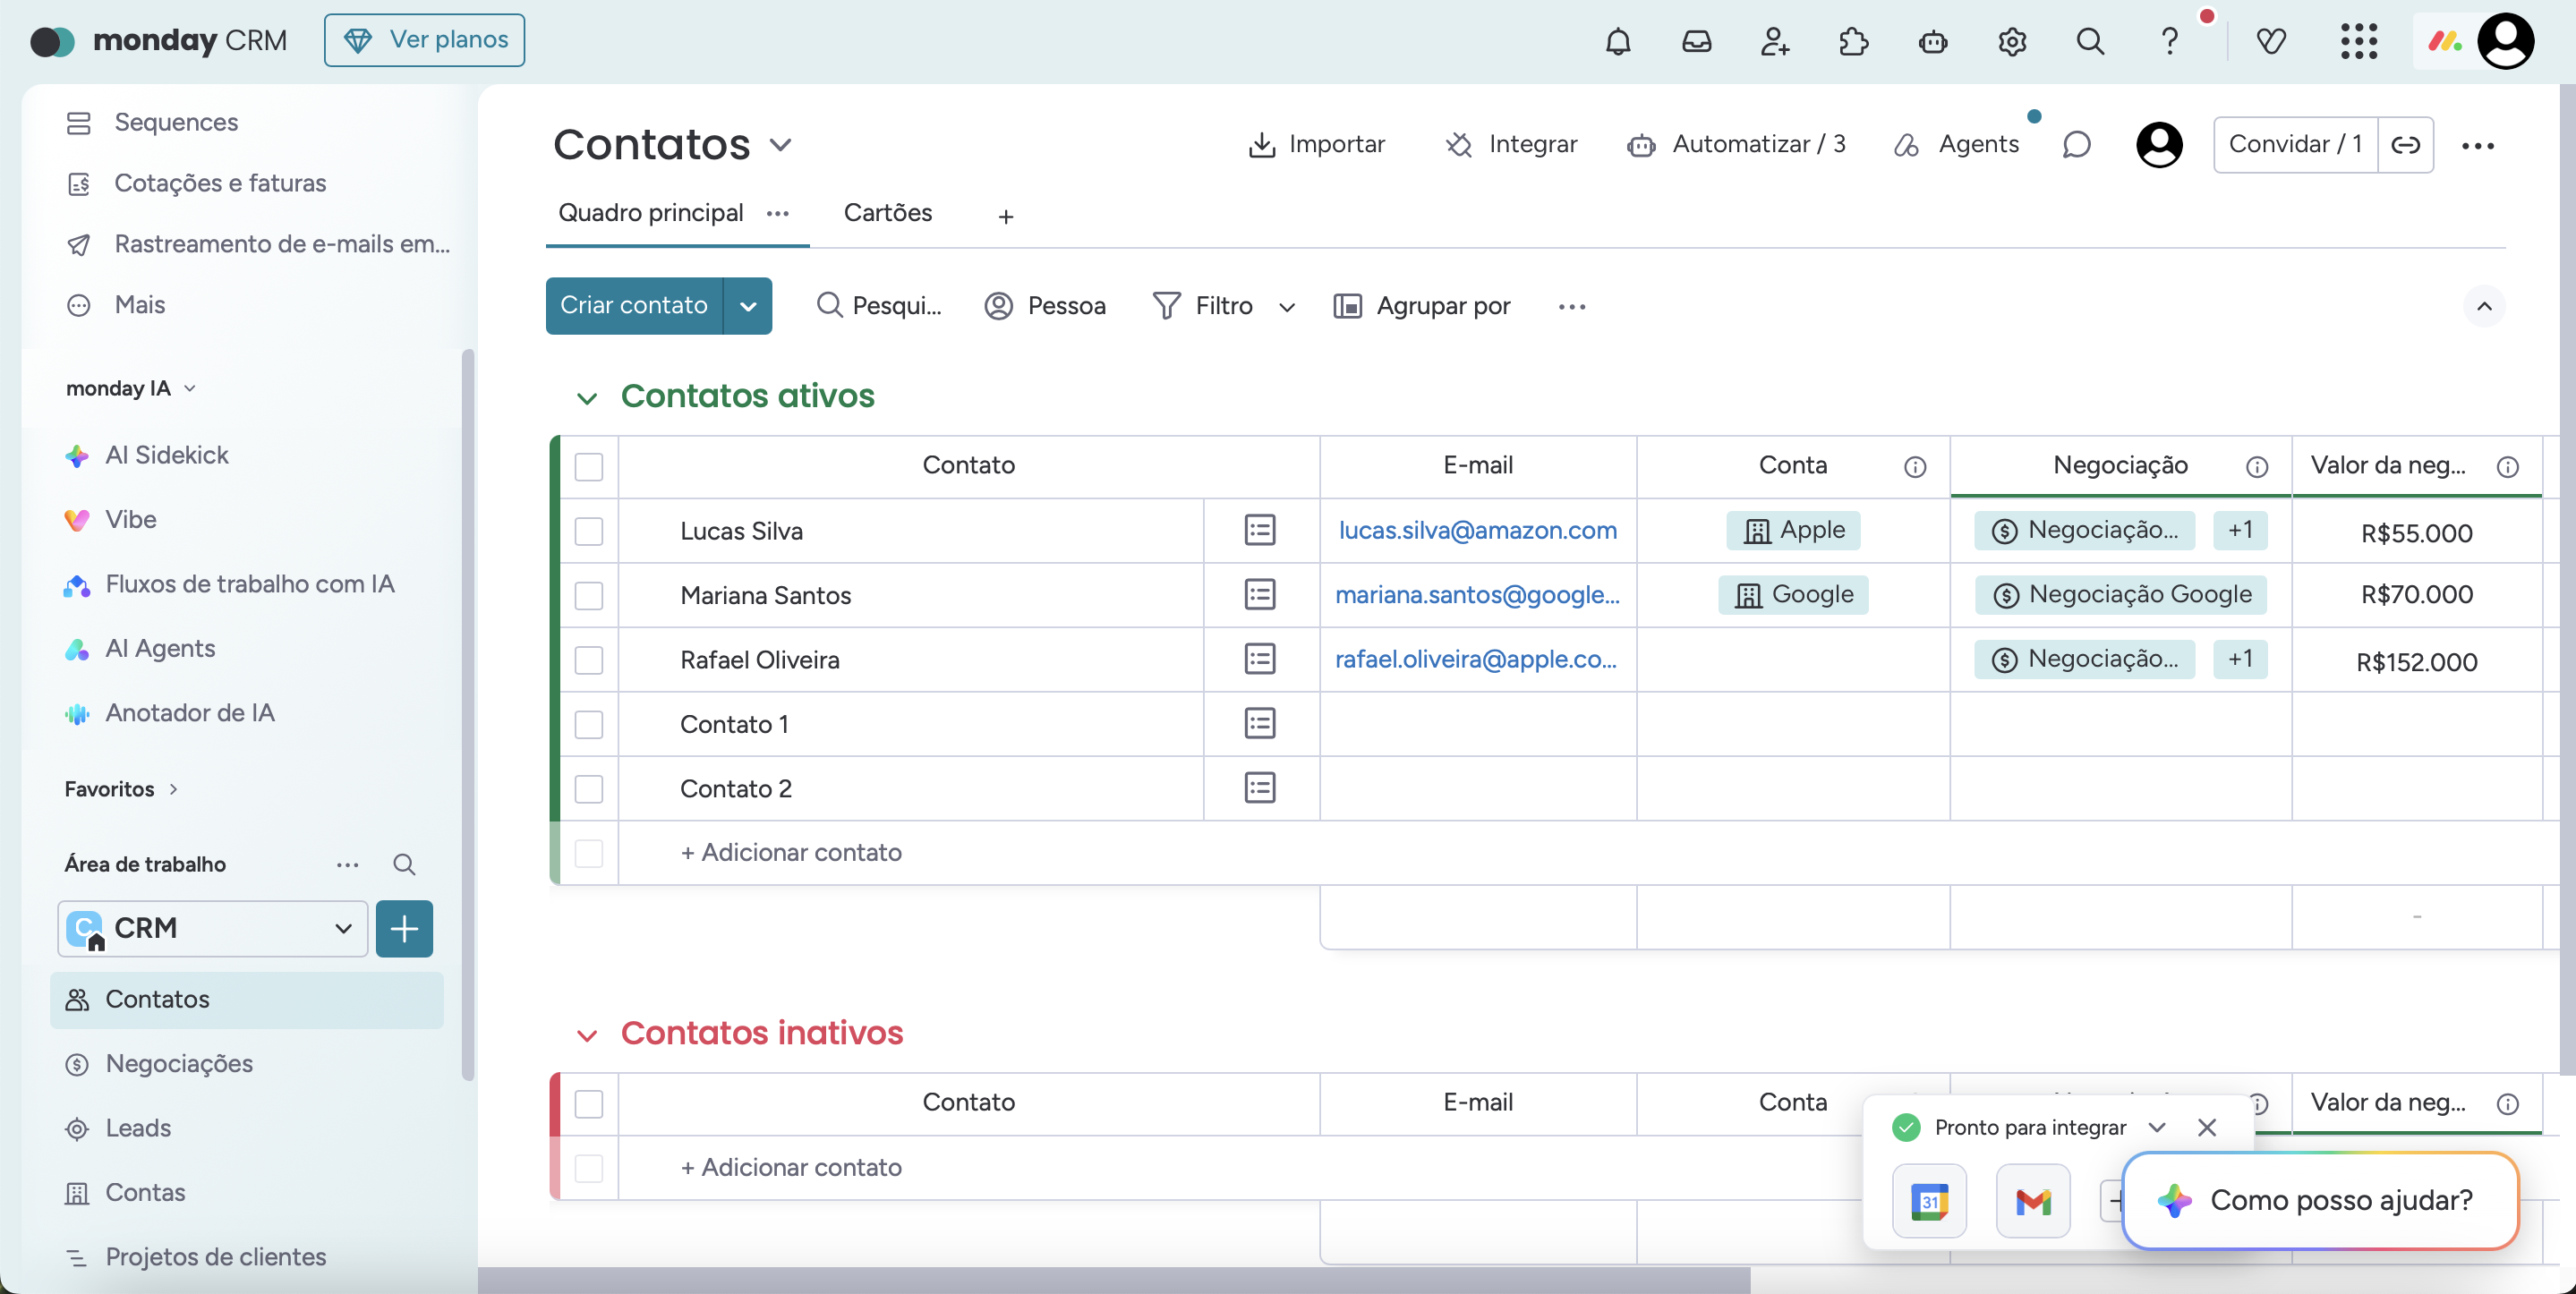Open Contas board in sidebar
Viewport: 2576px width, 1294px height.
[x=145, y=1192]
